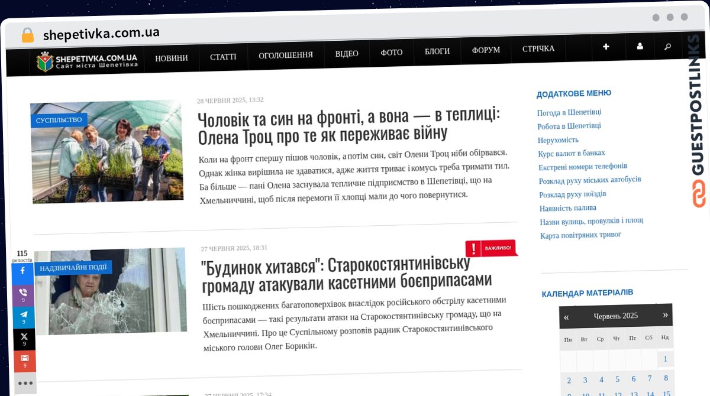
Task: Click the Shepetivka.com.ua site logo
Action: tap(87, 61)
